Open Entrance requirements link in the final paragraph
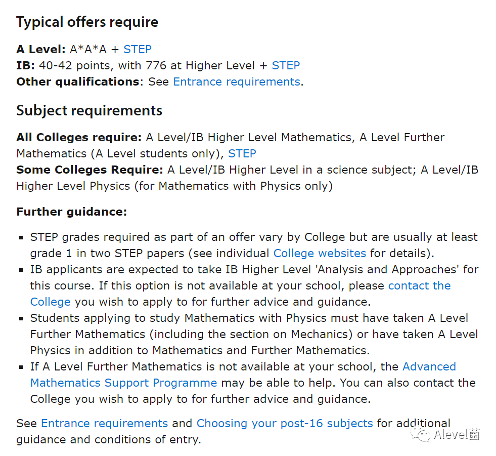Viewport: 496px width, 456px height. pos(104,424)
